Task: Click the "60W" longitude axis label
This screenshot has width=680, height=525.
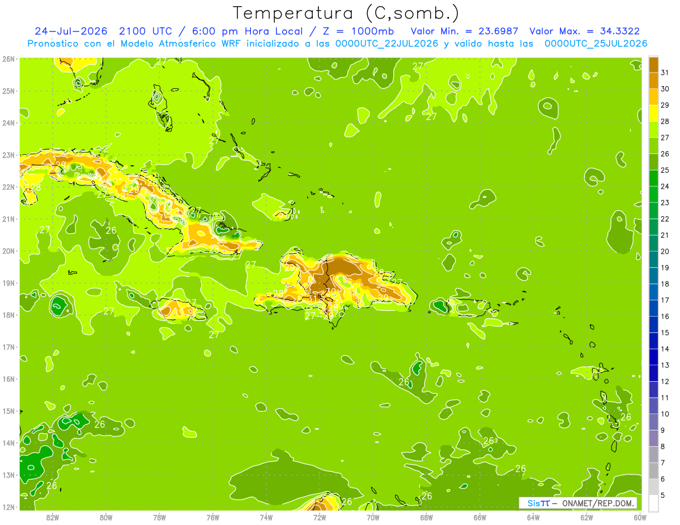Action: 640,518
